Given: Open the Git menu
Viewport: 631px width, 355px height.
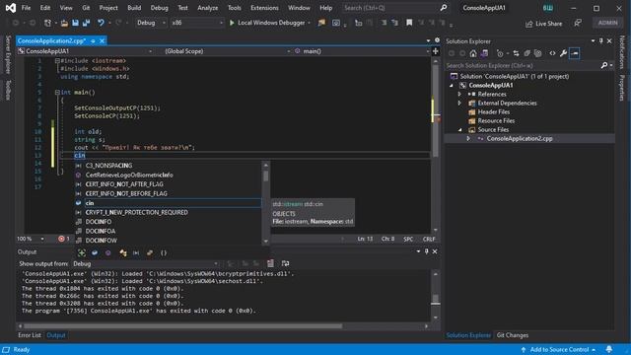Looking at the screenshot, I should pyautogui.click(x=86, y=8).
